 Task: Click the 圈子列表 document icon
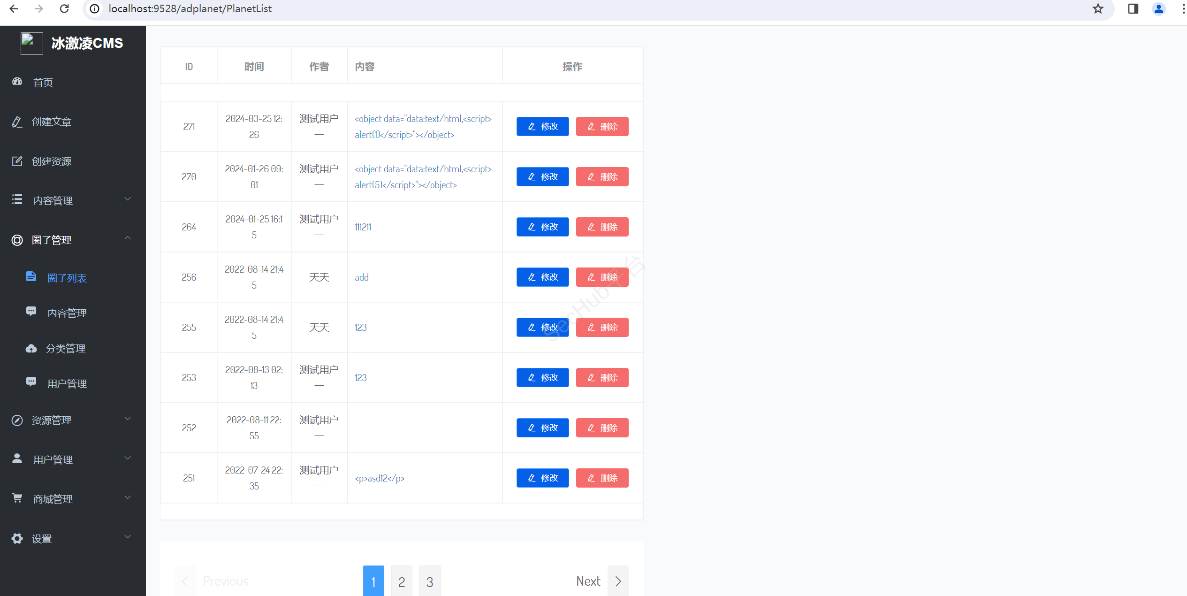[31, 277]
